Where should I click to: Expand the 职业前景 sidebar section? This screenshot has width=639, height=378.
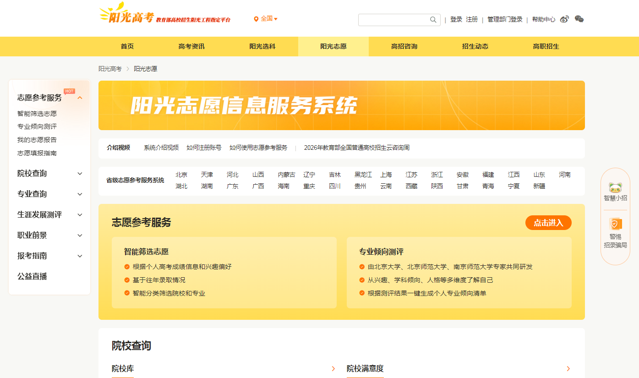[80, 236]
